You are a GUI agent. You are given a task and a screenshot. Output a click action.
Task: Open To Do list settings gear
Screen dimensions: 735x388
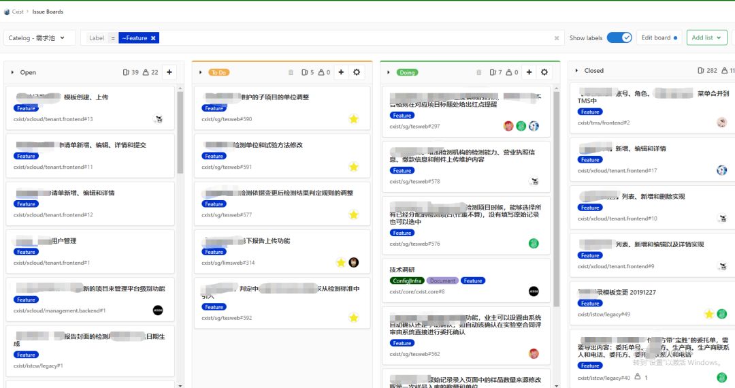357,72
